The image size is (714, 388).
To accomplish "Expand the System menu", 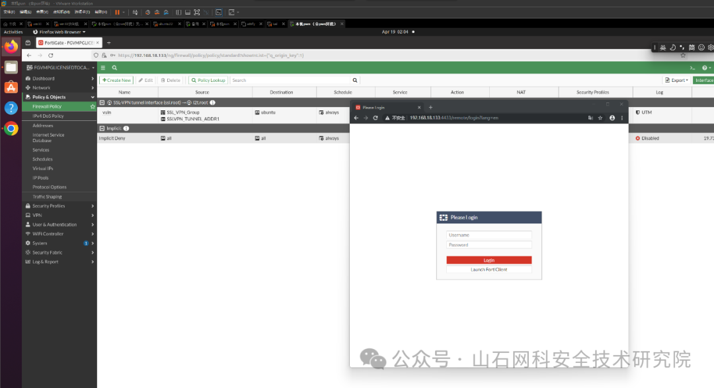I will [59, 243].
